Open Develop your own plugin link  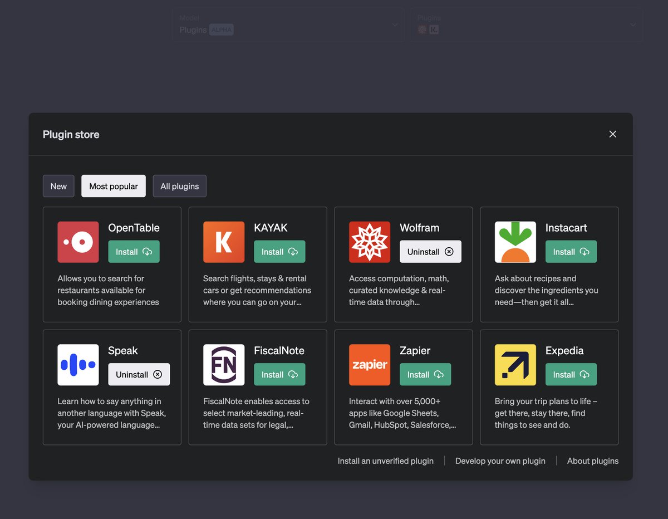(500, 461)
